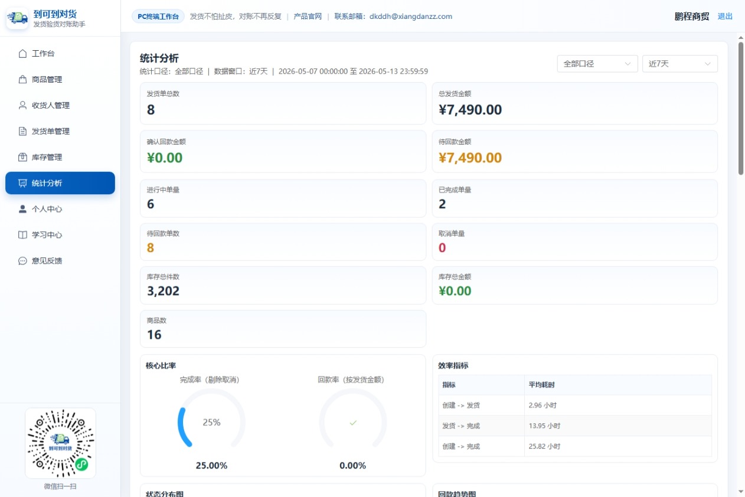Click the 取消单量 card showing 0
745x497 pixels.
tap(575, 242)
